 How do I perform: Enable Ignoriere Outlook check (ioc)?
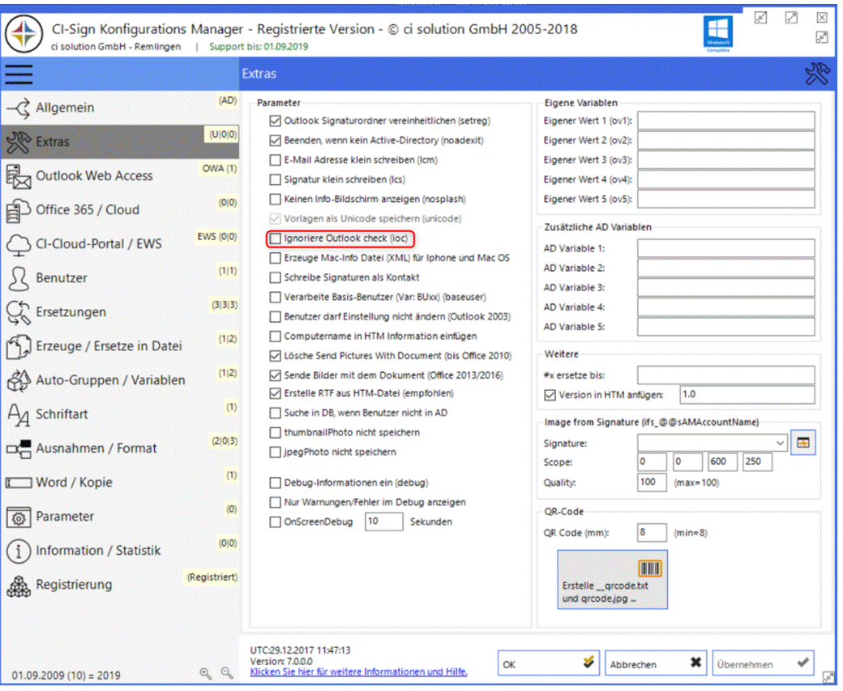click(276, 238)
